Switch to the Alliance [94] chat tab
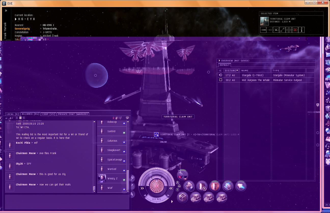Image resolution: width=330 pixels, height=213 pixels. tap(31, 114)
